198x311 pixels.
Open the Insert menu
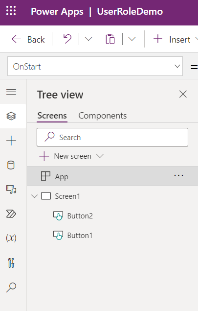[x=175, y=39]
